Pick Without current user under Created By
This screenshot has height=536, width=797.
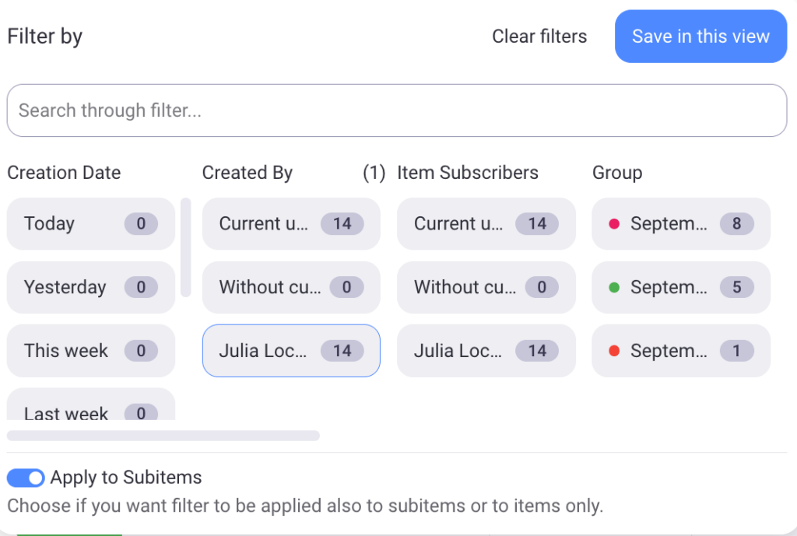[290, 287]
